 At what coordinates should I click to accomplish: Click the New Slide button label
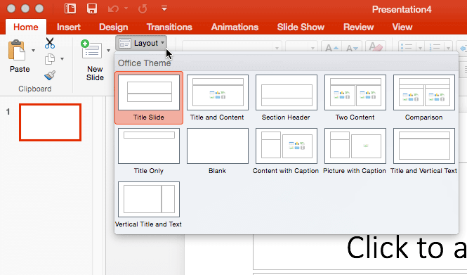(x=95, y=73)
